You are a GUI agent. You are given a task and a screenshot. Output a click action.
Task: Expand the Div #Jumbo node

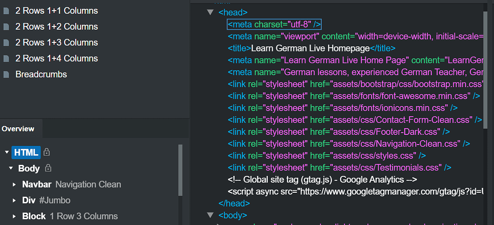14,200
